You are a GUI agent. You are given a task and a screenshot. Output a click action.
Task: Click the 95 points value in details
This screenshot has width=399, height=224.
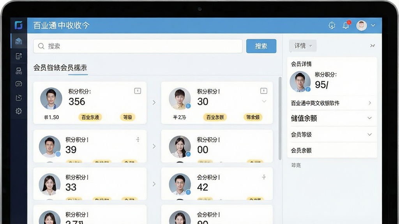pyautogui.click(x=321, y=84)
